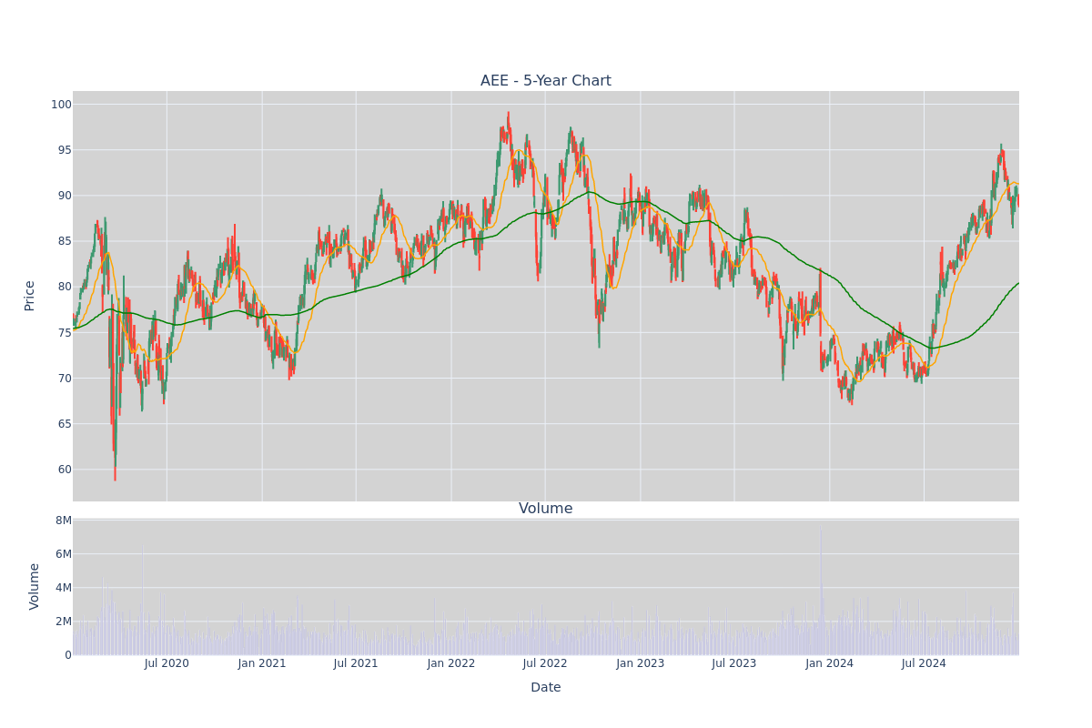The image size is (1092, 728).
Task: Click the 2M volume tick label
Action: pos(64,622)
